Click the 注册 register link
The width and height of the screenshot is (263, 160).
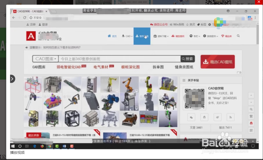coord(31,24)
